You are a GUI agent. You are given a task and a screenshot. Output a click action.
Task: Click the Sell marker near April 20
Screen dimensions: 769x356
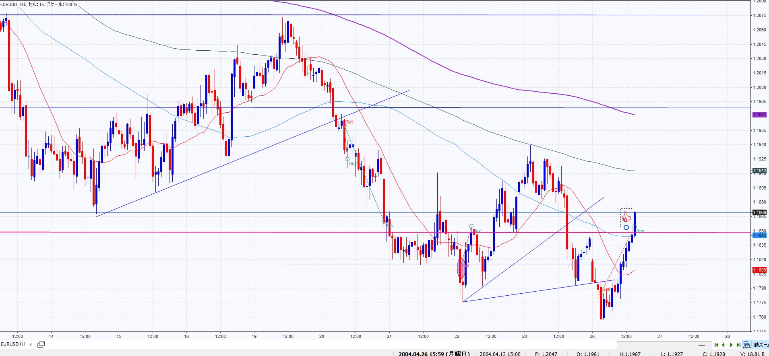(349, 122)
